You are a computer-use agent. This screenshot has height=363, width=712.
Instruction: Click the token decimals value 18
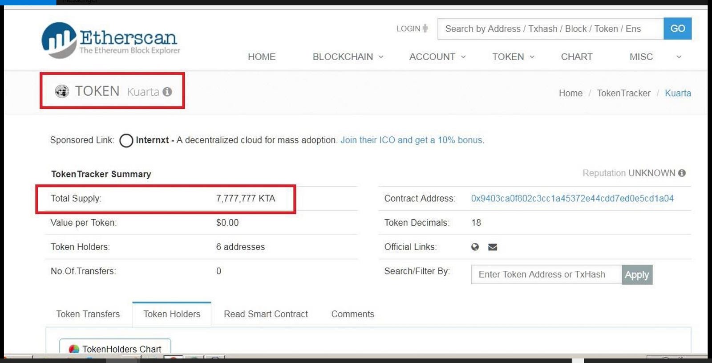coord(476,222)
